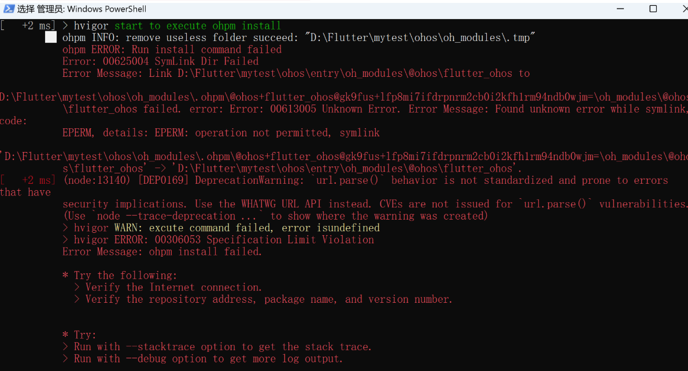Image resolution: width=688 pixels, height=371 pixels.
Task: Click the PowerShell icon in title bar
Action: [x=9, y=9]
